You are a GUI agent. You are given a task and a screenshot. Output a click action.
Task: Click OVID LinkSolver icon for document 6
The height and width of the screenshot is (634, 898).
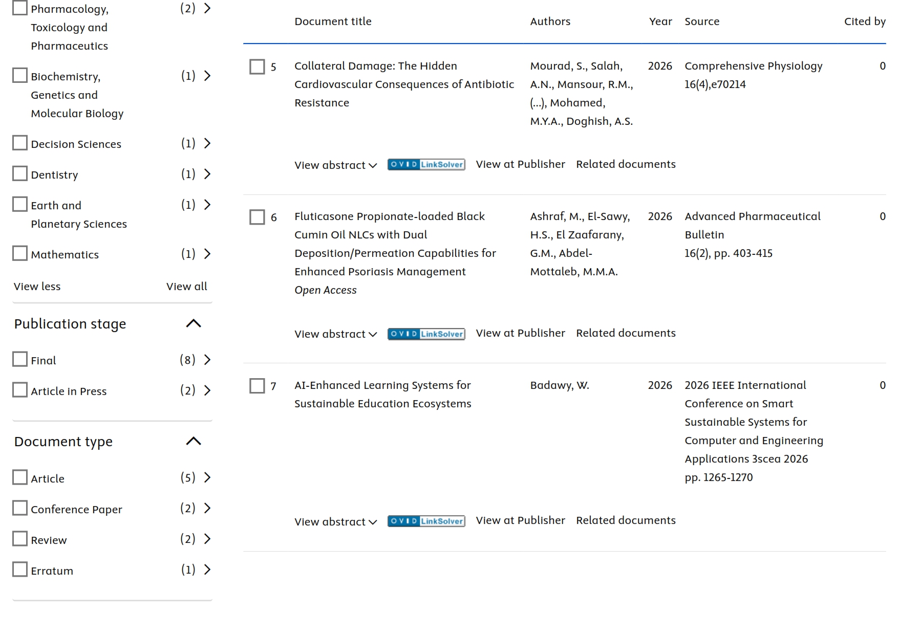point(426,334)
